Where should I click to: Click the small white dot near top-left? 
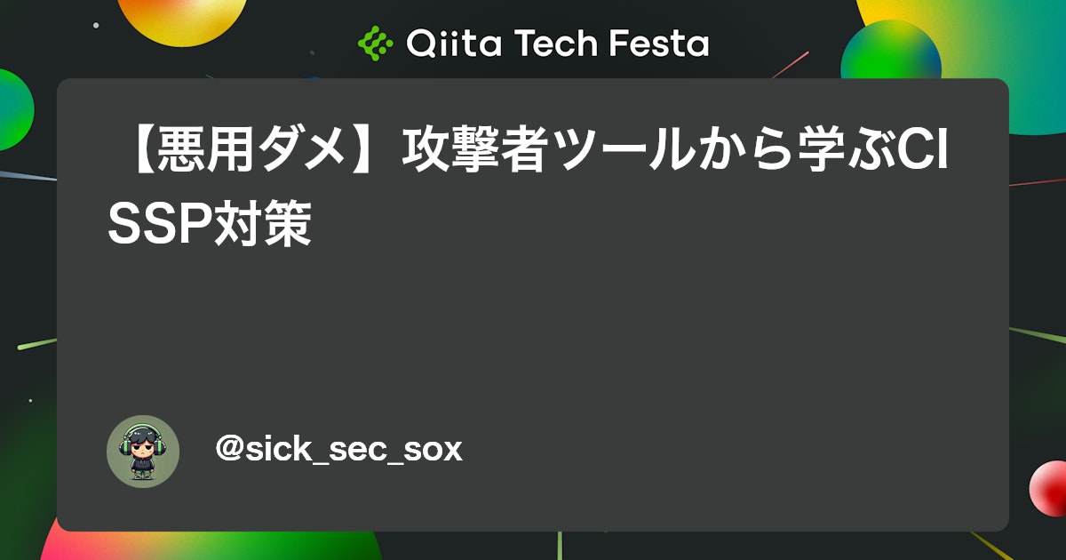tap(95, 26)
